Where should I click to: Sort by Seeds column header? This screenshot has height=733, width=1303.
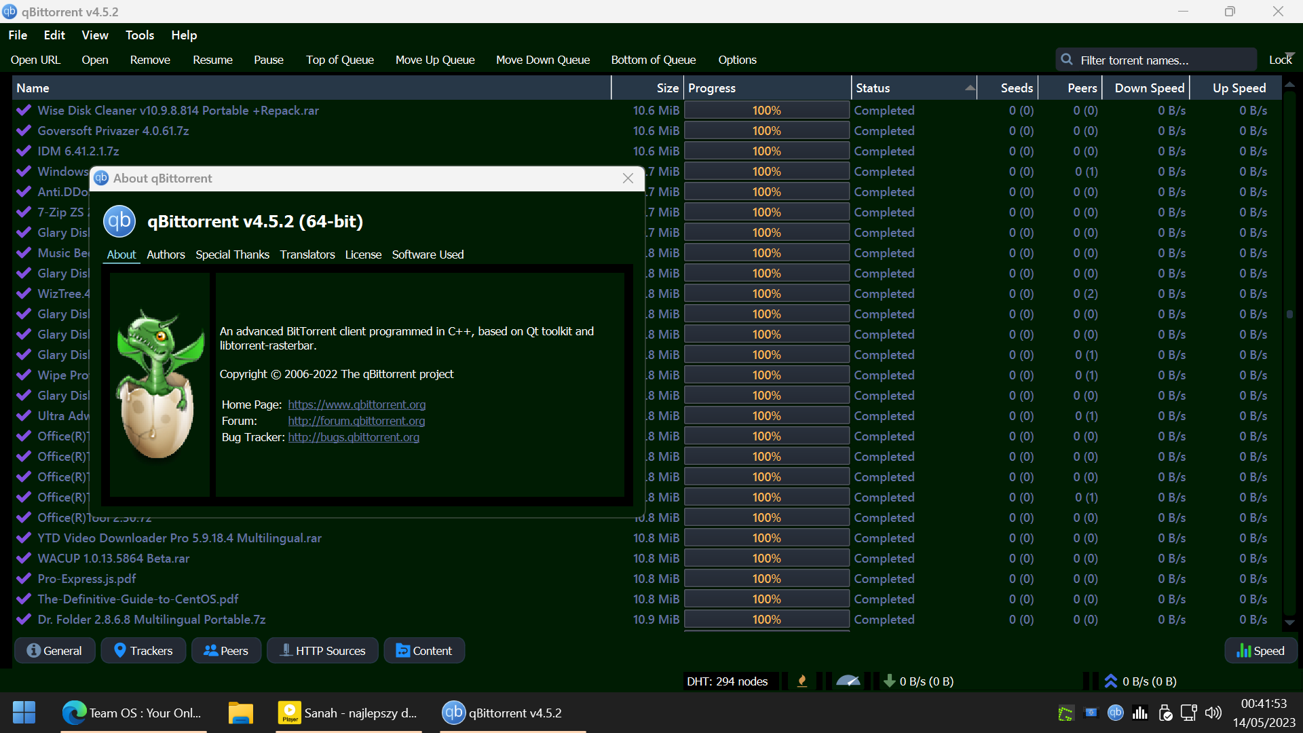tap(1008, 88)
